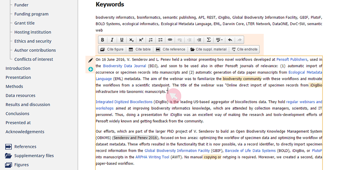
Task: Open Results and discussion section
Action: 28,104
